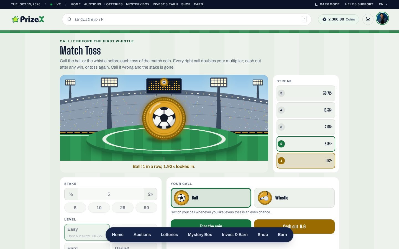
Task: Open the coins balance of 2,366.80
Action: [339, 19]
